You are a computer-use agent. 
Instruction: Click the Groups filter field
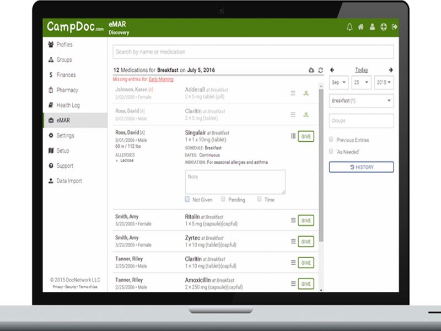(x=362, y=121)
